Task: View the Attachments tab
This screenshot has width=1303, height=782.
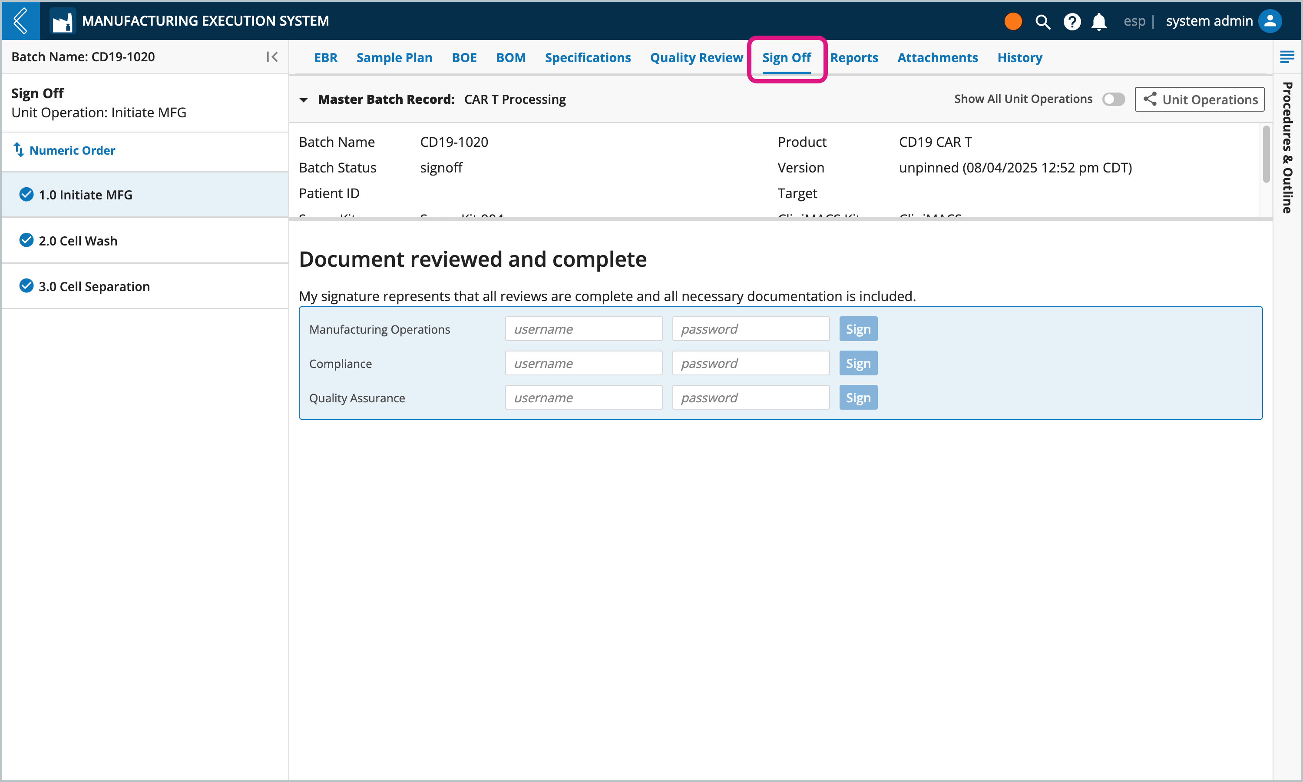Action: point(937,57)
